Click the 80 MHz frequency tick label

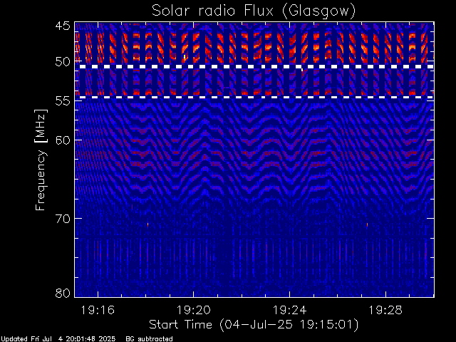(x=63, y=292)
